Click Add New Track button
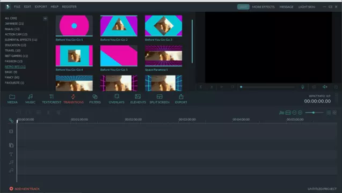 click(25, 189)
